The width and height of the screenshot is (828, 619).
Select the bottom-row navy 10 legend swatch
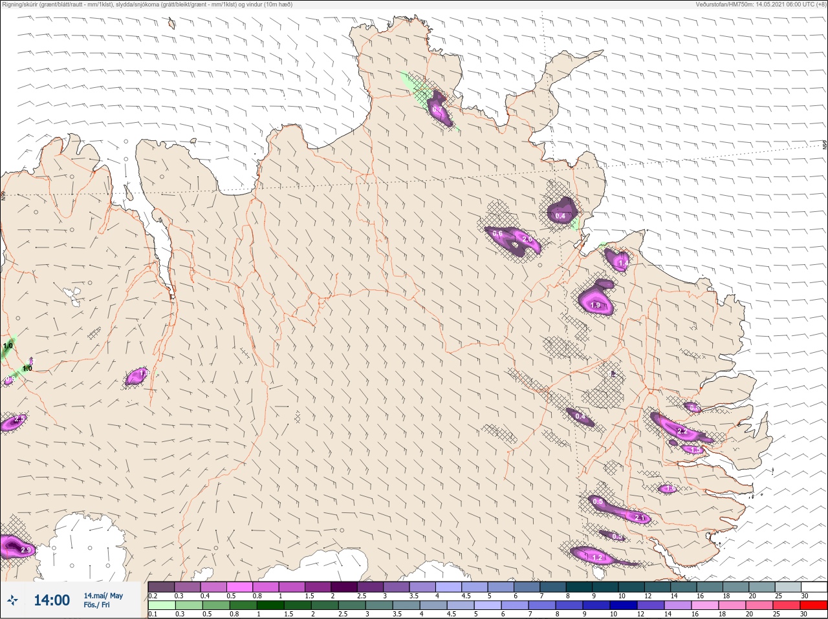622,605
